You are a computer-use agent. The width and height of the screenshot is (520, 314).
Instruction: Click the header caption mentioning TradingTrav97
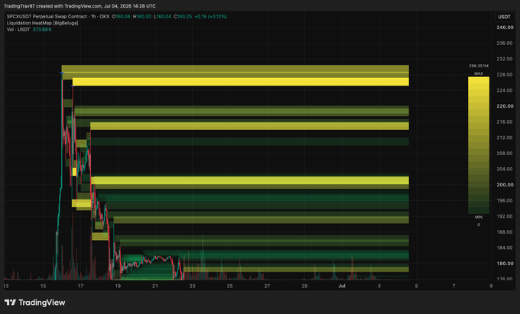point(80,6)
